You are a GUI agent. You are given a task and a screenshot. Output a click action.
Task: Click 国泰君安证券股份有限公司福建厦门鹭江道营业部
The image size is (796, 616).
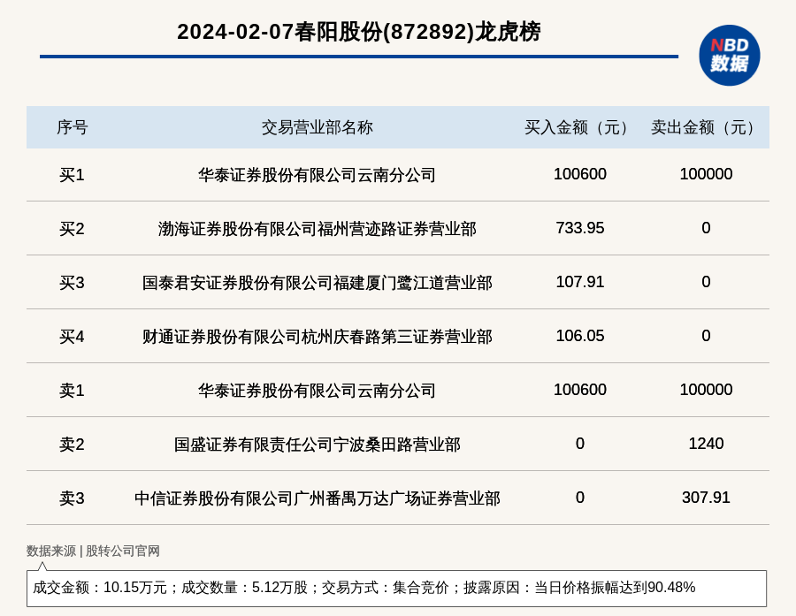(x=317, y=283)
